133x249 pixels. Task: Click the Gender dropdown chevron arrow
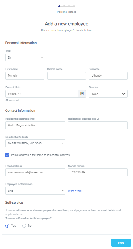pyautogui.click(x=124, y=94)
